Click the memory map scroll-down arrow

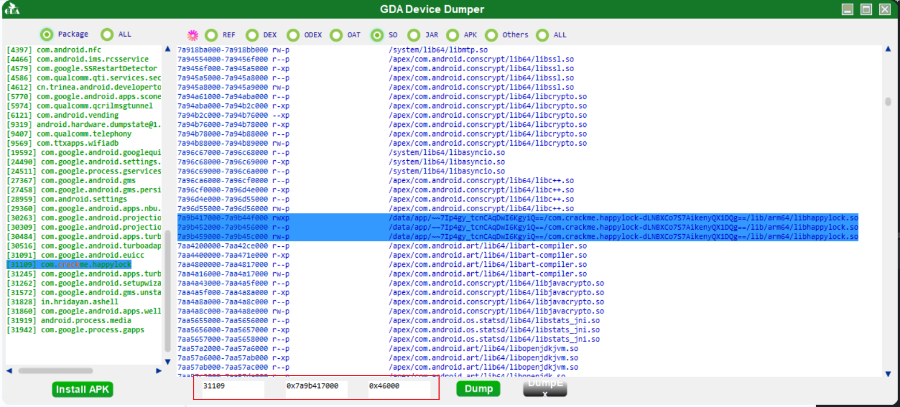click(888, 374)
